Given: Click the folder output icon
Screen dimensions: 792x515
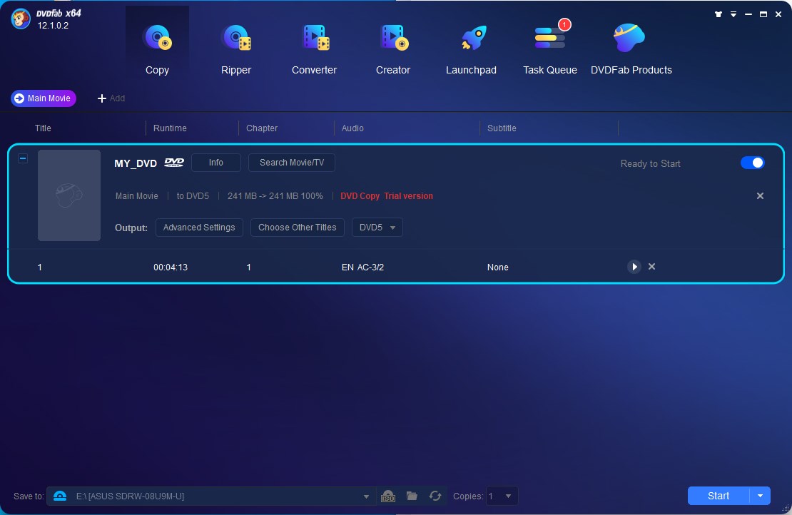Looking at the screenshot, I should pyautogui.click(x=412, y=496).
